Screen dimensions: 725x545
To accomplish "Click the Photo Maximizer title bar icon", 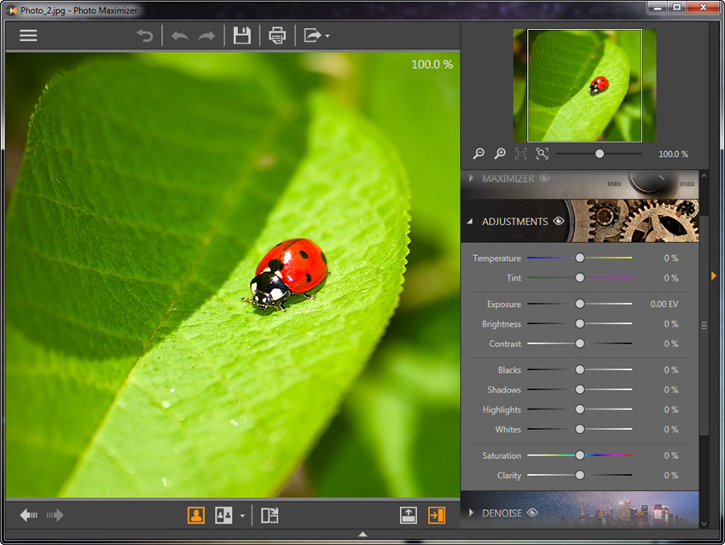I will pos(11,9).
